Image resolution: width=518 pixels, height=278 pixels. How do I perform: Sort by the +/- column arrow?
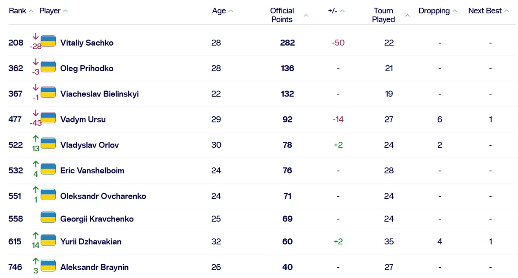click(x=342, y=11)
